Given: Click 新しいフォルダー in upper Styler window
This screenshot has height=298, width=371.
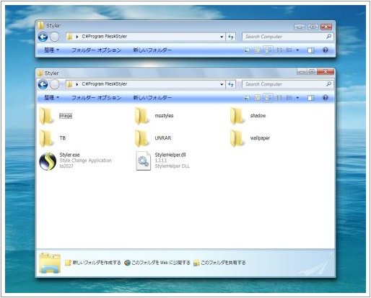Looking at the screenshot, I should click(x=152, y=50).
